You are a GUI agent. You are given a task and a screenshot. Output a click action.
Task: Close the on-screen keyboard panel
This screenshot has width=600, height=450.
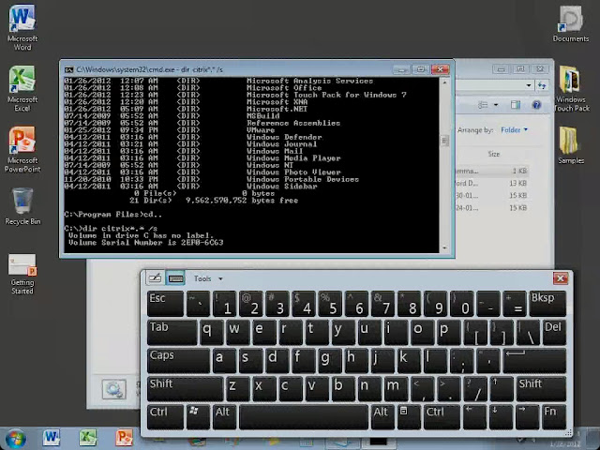click(561, 278)
